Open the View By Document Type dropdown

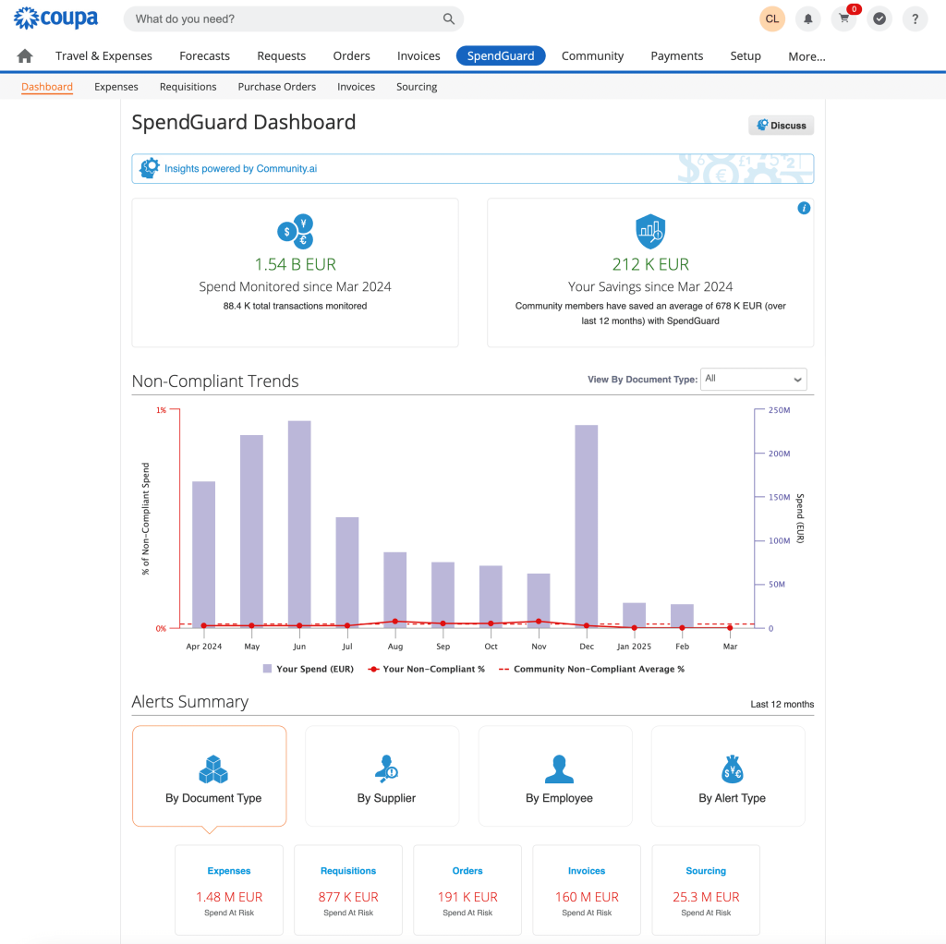pyautogui.click(x=754, y=379)
